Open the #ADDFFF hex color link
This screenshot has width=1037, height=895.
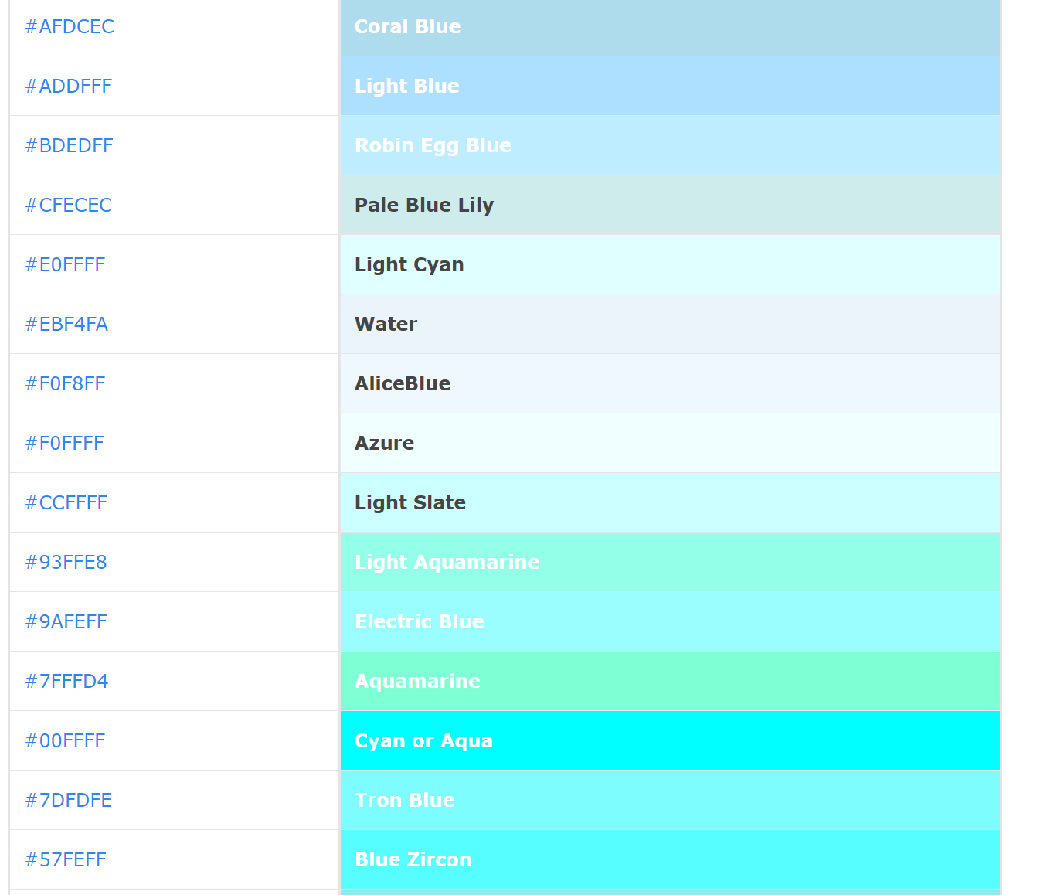69,87
